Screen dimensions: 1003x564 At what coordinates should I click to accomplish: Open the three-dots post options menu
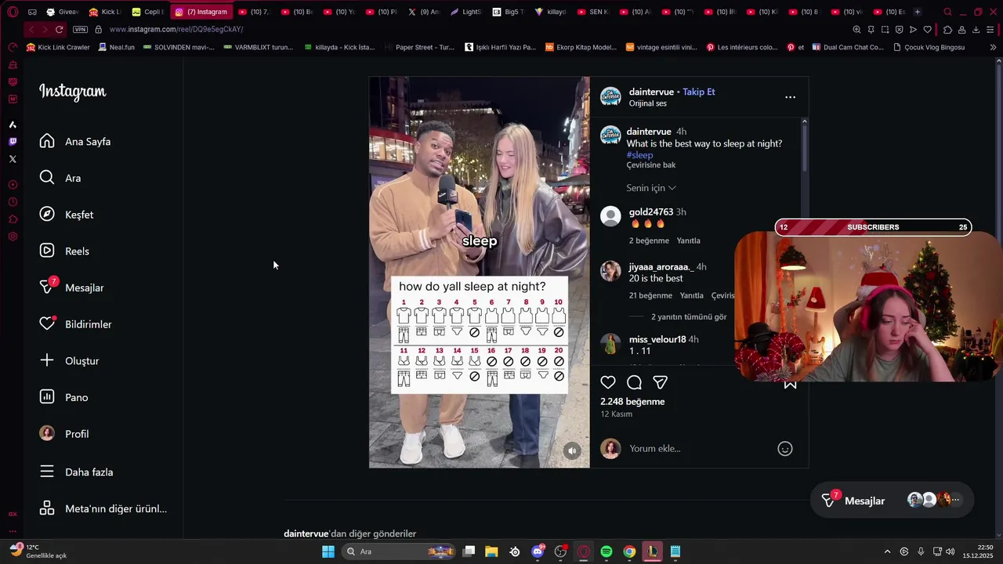point(790,97)
